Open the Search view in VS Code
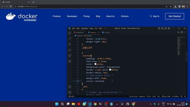 (x=70, y=39)
